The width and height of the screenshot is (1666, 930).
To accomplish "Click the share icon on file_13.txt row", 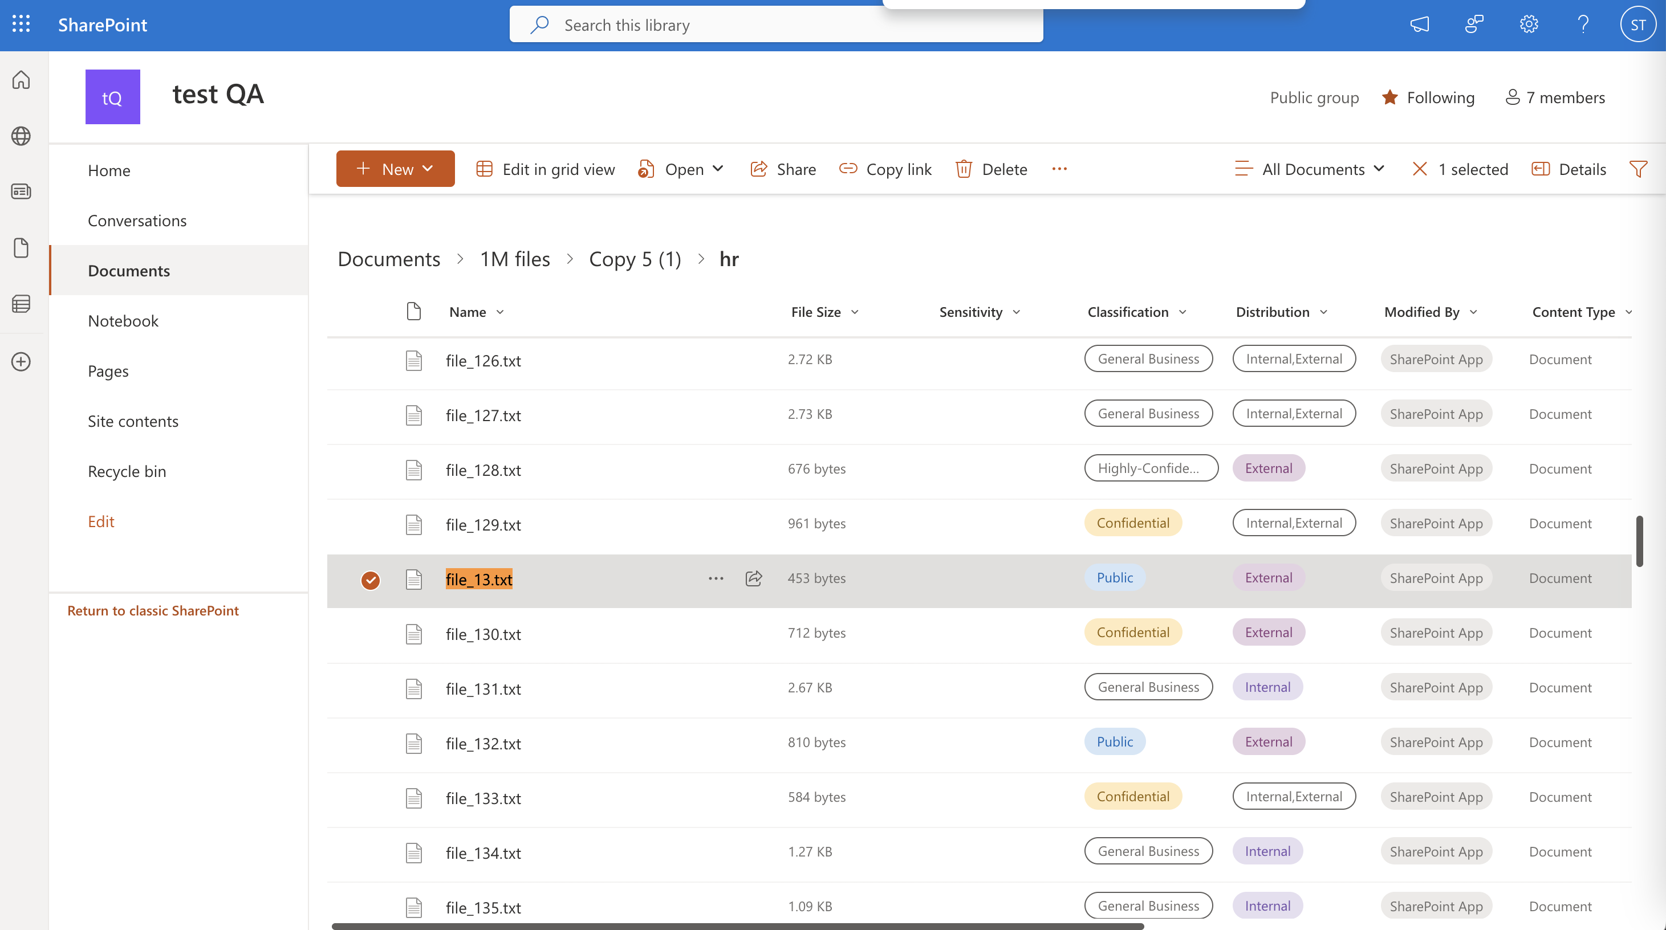I will (753, 578).
